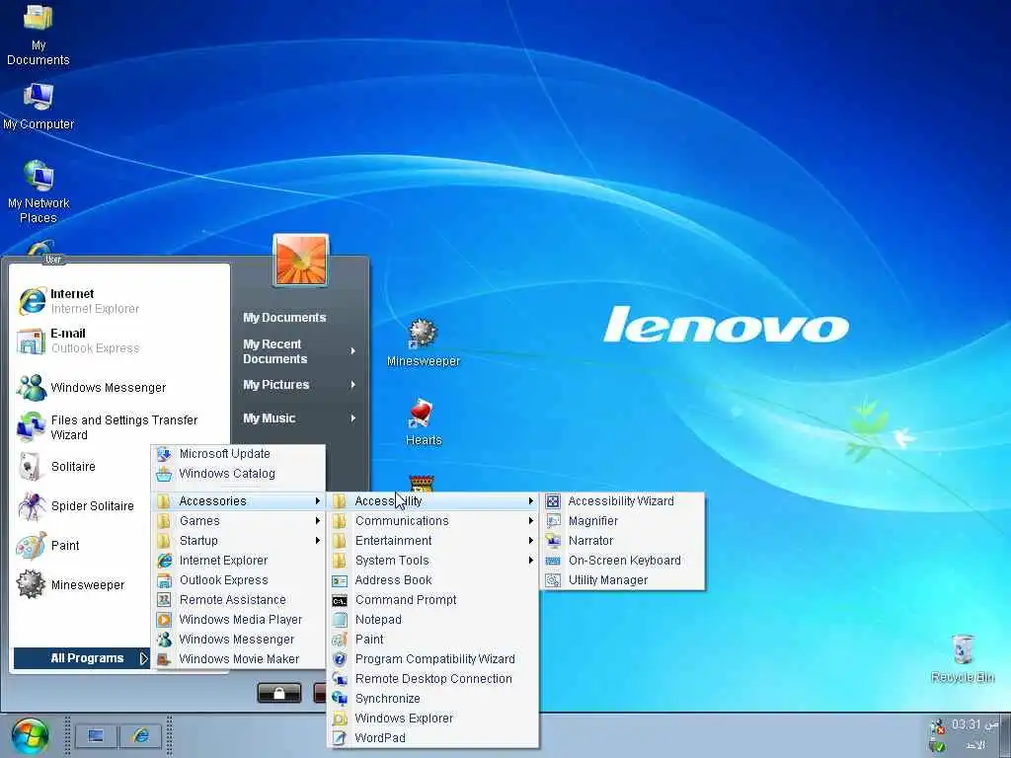Open Notepad

click(x=433, y=620)
